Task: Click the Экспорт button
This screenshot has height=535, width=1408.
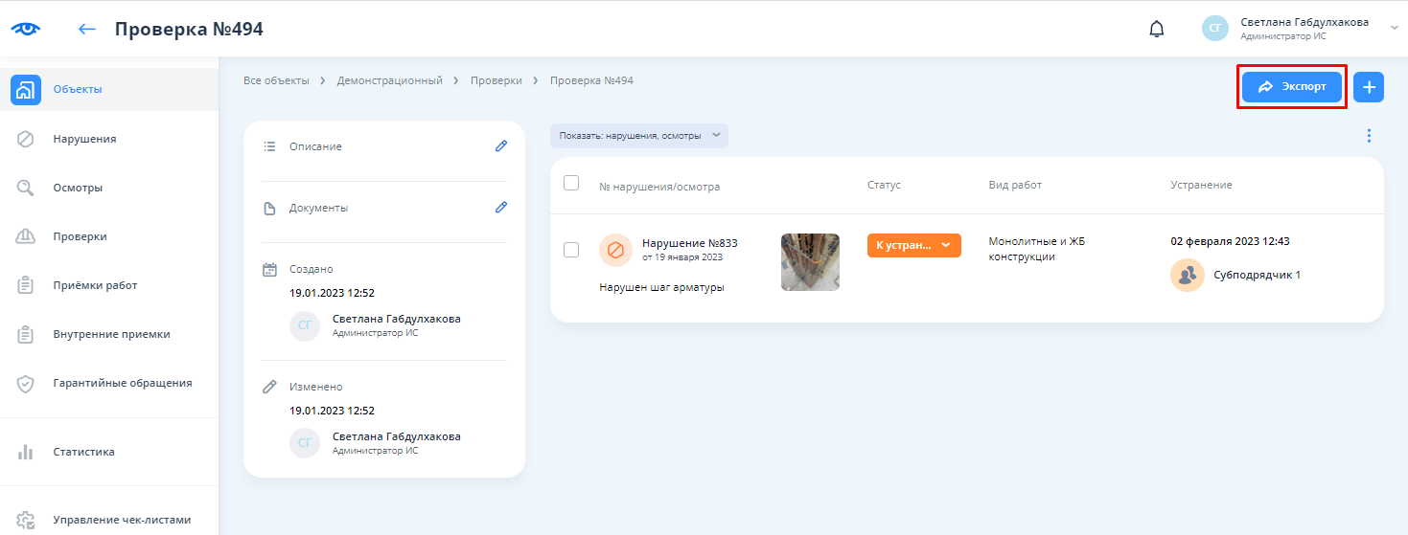Action: [x=1291, y=87]
